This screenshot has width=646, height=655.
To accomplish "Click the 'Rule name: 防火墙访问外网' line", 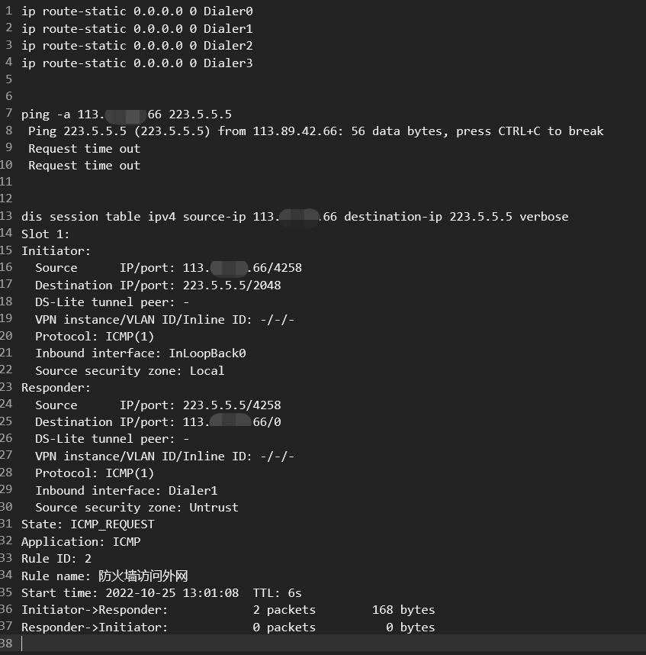I will 104,576.
